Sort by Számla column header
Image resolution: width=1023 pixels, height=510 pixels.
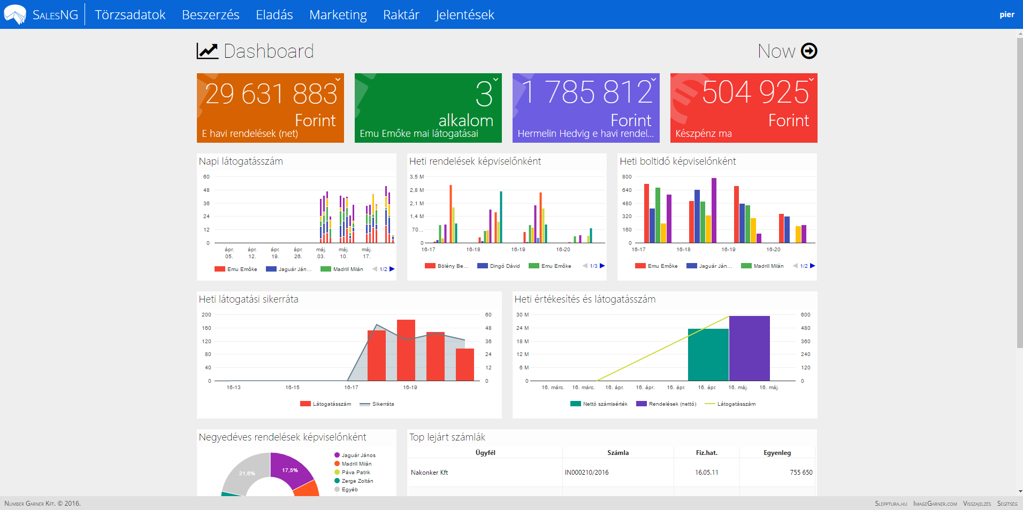tap(618, 453)
